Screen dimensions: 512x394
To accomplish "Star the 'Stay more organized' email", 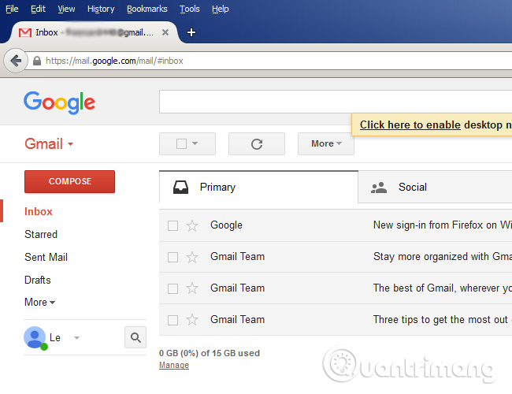I will 192,257.
